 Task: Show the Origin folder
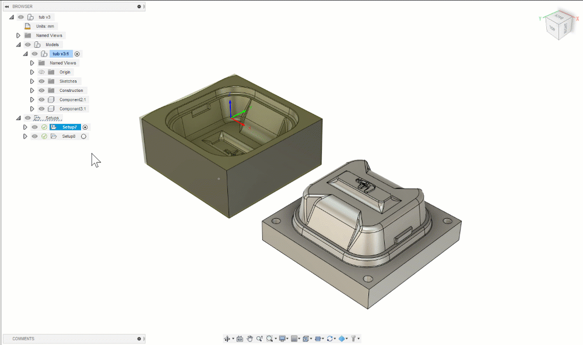pyautogui.click(x=41, y=72)
